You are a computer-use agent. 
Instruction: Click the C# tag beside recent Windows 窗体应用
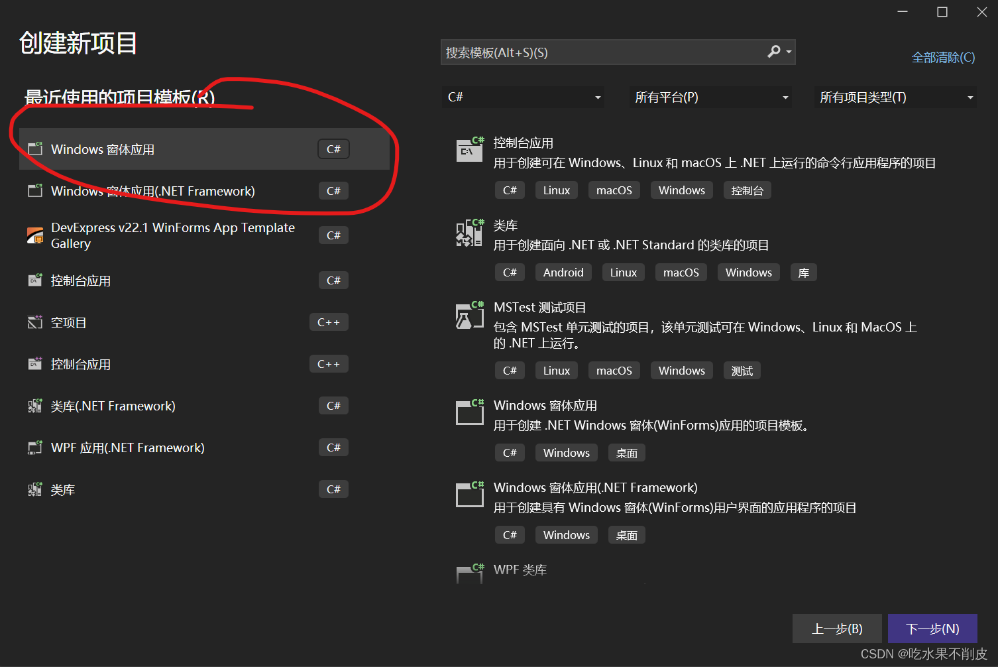coord(333,149)
